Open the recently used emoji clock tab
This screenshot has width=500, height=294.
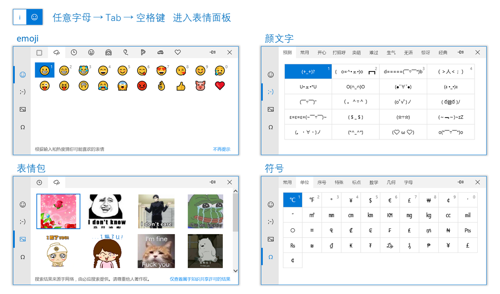74,52
